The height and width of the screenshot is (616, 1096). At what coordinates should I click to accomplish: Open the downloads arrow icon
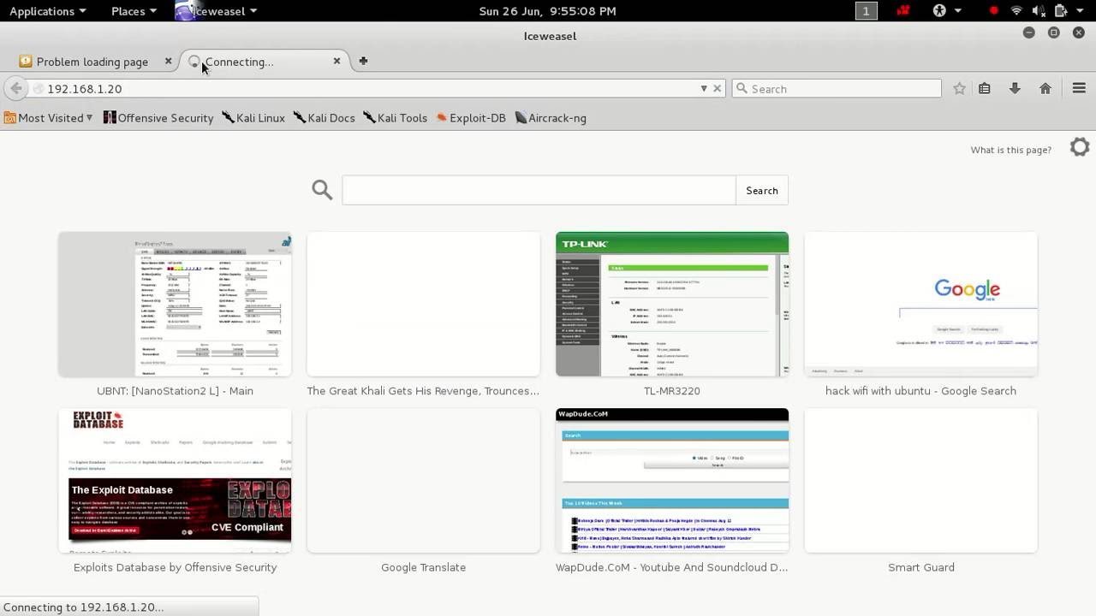(x=1015, y=88)
